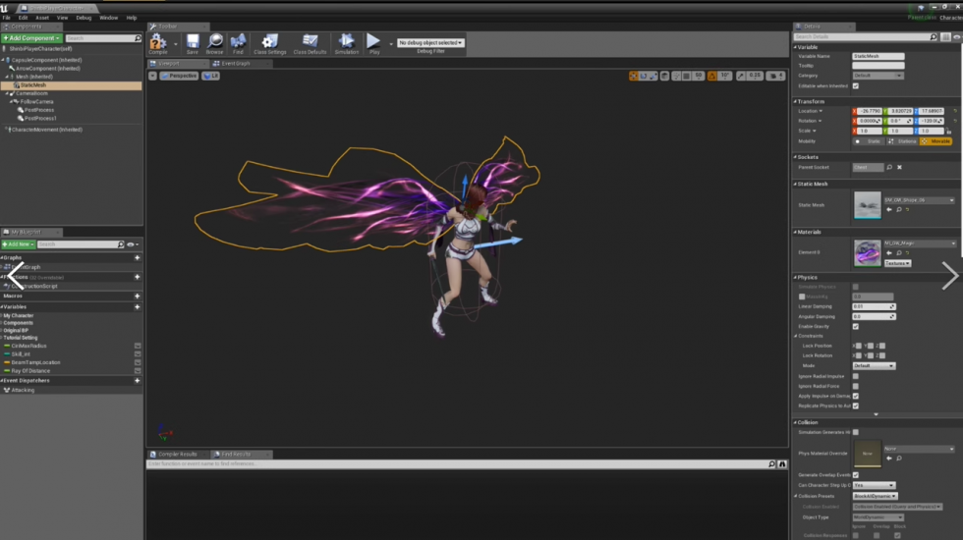The image size is (963, 540).
Task: Toggle scale snap icon in viewport
Action: [741, 76]
